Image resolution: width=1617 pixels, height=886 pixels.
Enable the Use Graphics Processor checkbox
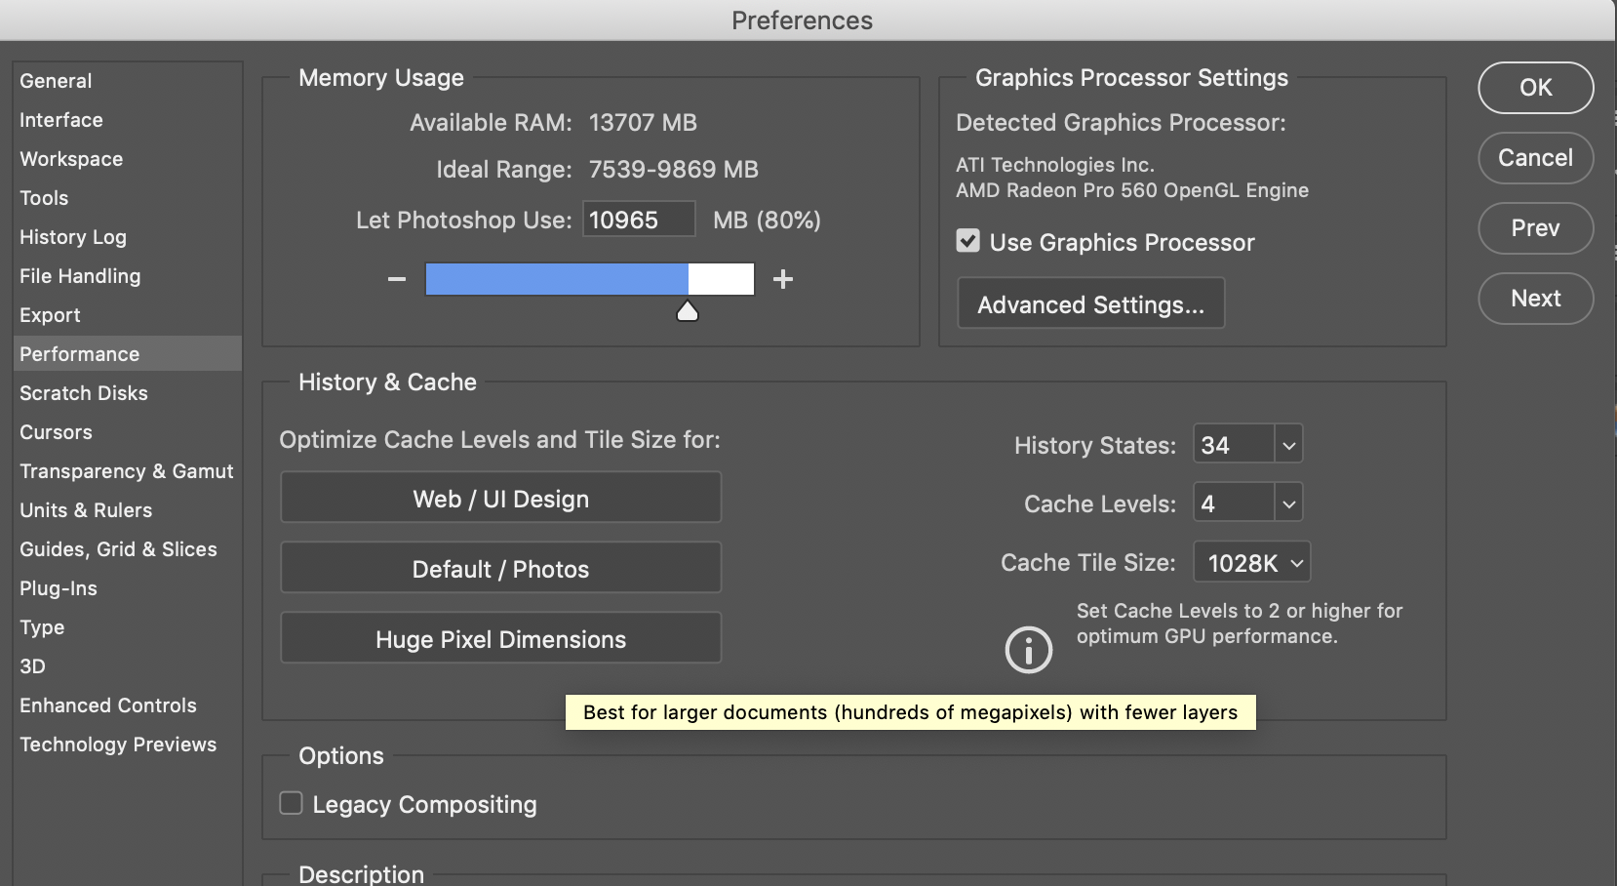coord(967,241)
